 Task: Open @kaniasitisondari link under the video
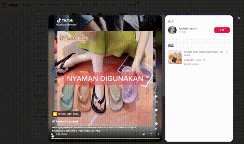click(x=65, y=121)
